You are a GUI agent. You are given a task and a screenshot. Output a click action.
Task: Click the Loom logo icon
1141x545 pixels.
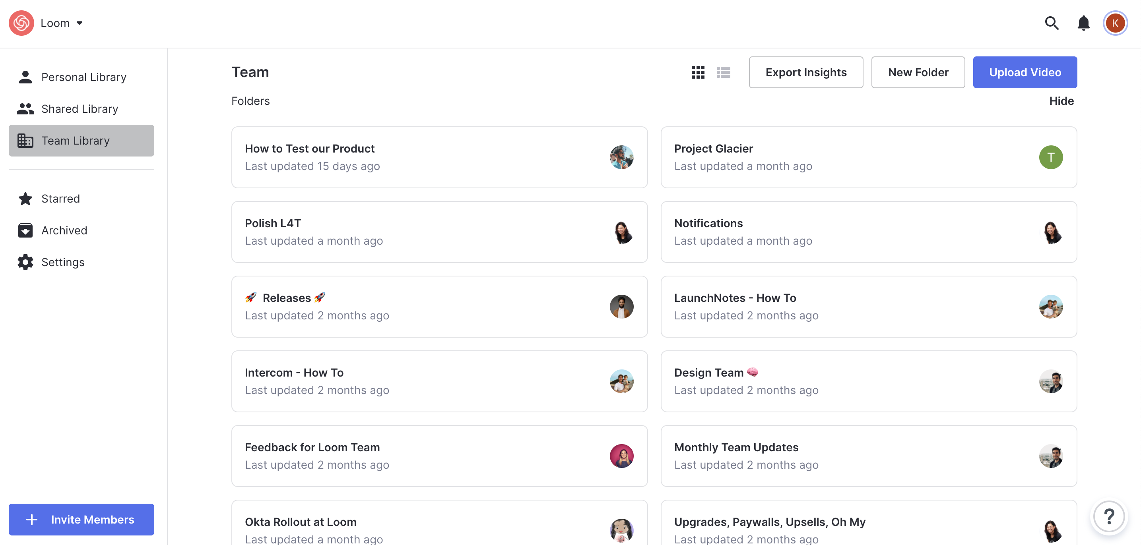coord(21,23)
